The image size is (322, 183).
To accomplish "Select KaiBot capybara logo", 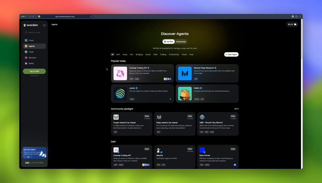I will [x=185, y=94].
